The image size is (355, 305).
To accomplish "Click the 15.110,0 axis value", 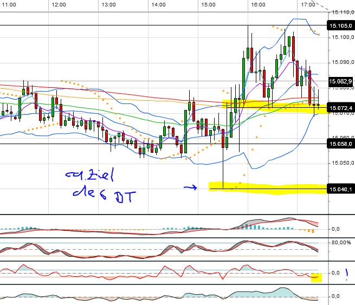I will pyautogui.click(x=343, y=12).
